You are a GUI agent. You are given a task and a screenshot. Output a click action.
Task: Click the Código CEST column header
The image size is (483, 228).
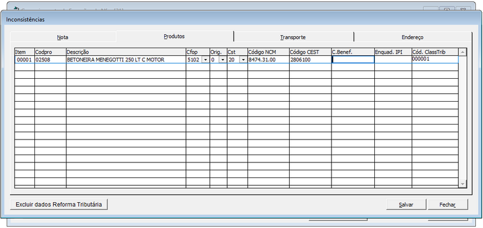(310, 52)
